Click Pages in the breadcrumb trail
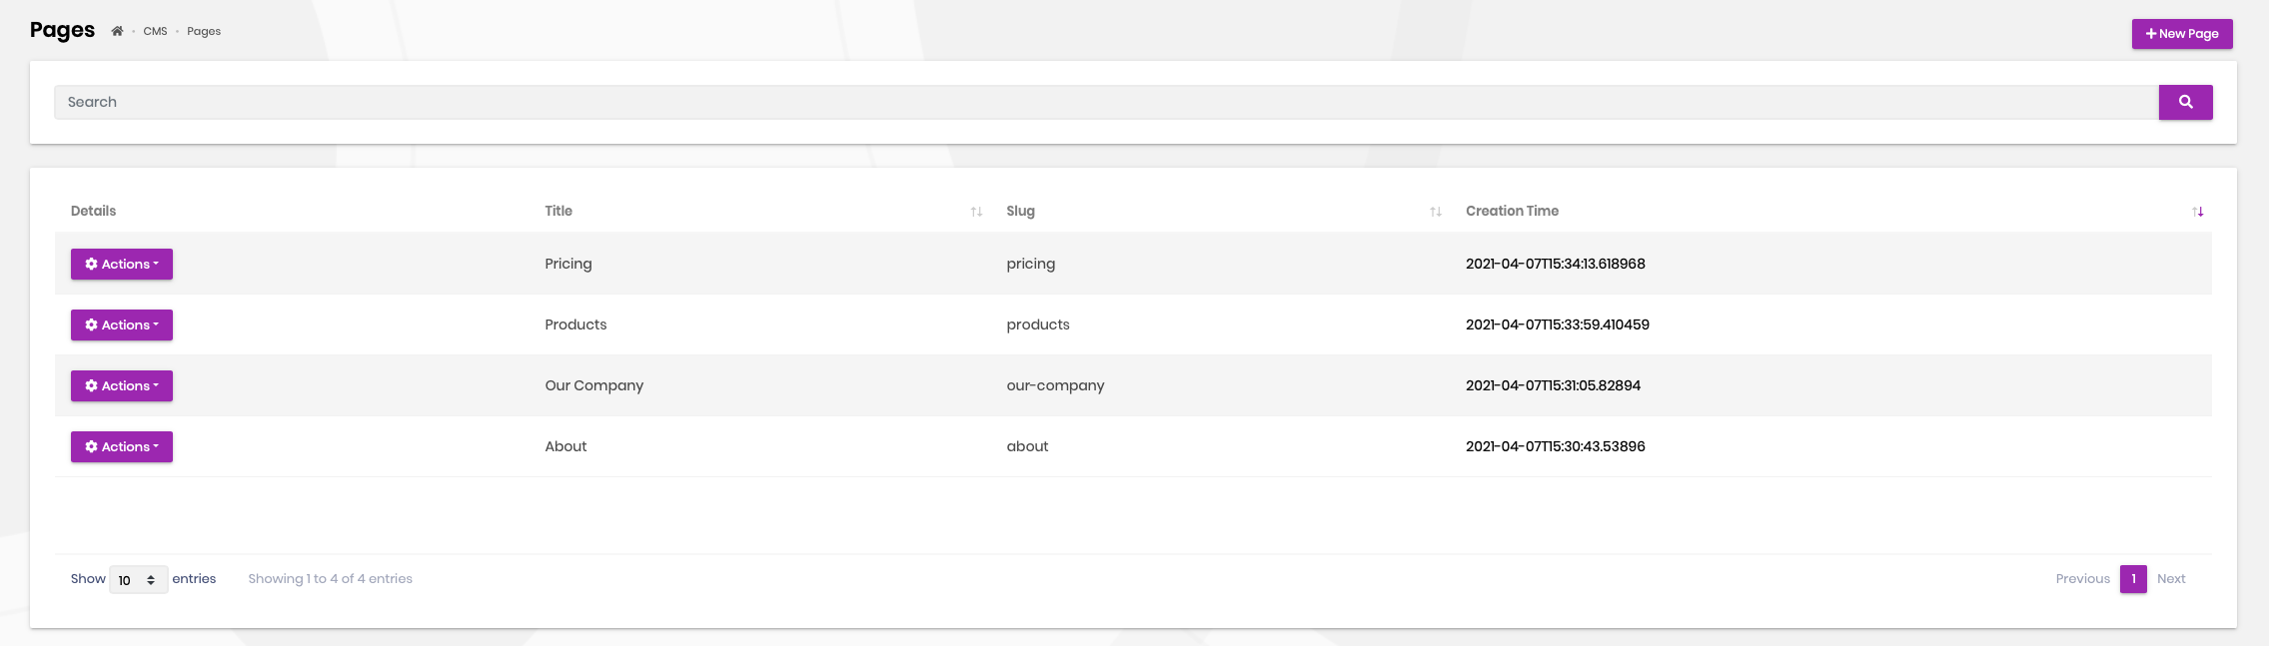Viewport: 2269px width, 646px height. coord(204,32)
